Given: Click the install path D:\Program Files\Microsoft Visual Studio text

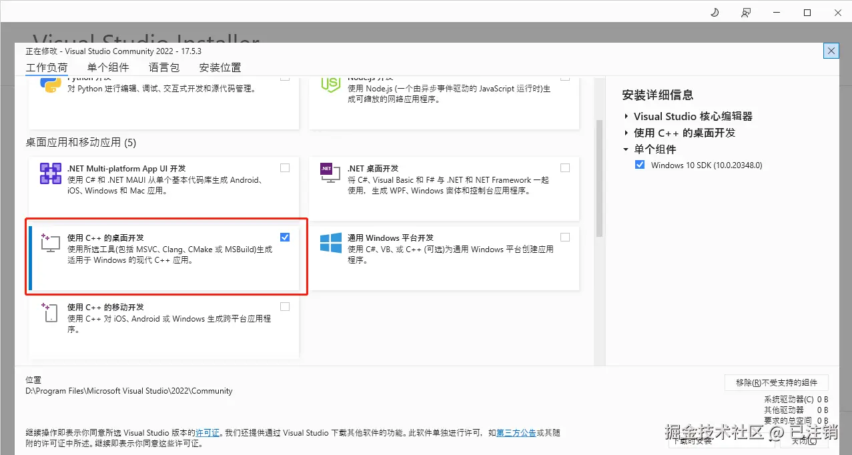Looking at the screenshot, I should tap(129, 391).
